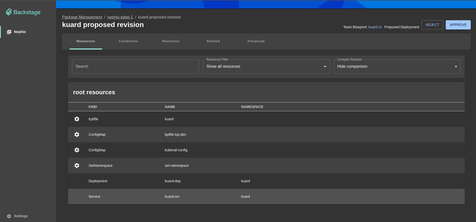Image resolution: width=476 pixels, height=222 pixels.
Task: Click the KIND column header
Action: (93, 107)
